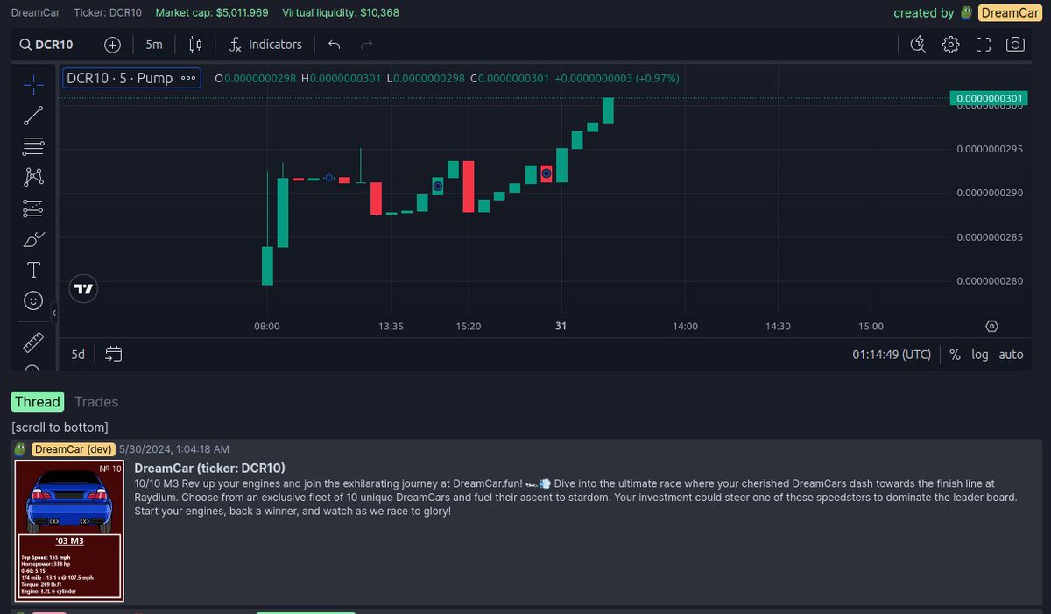Click the 13:35 time axis label
The height and width of the screenshot is (614, 1051).
tap(391, 326)
